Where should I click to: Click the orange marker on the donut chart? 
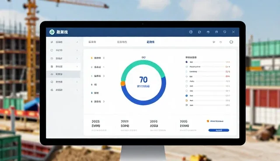coord(123,84)
